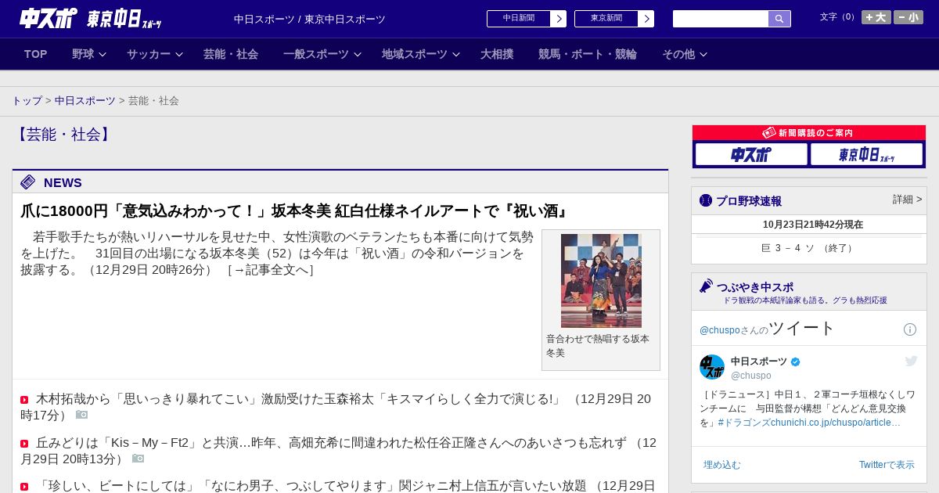
Task: Go to TOP menu item
Action: tap(36, 54)
